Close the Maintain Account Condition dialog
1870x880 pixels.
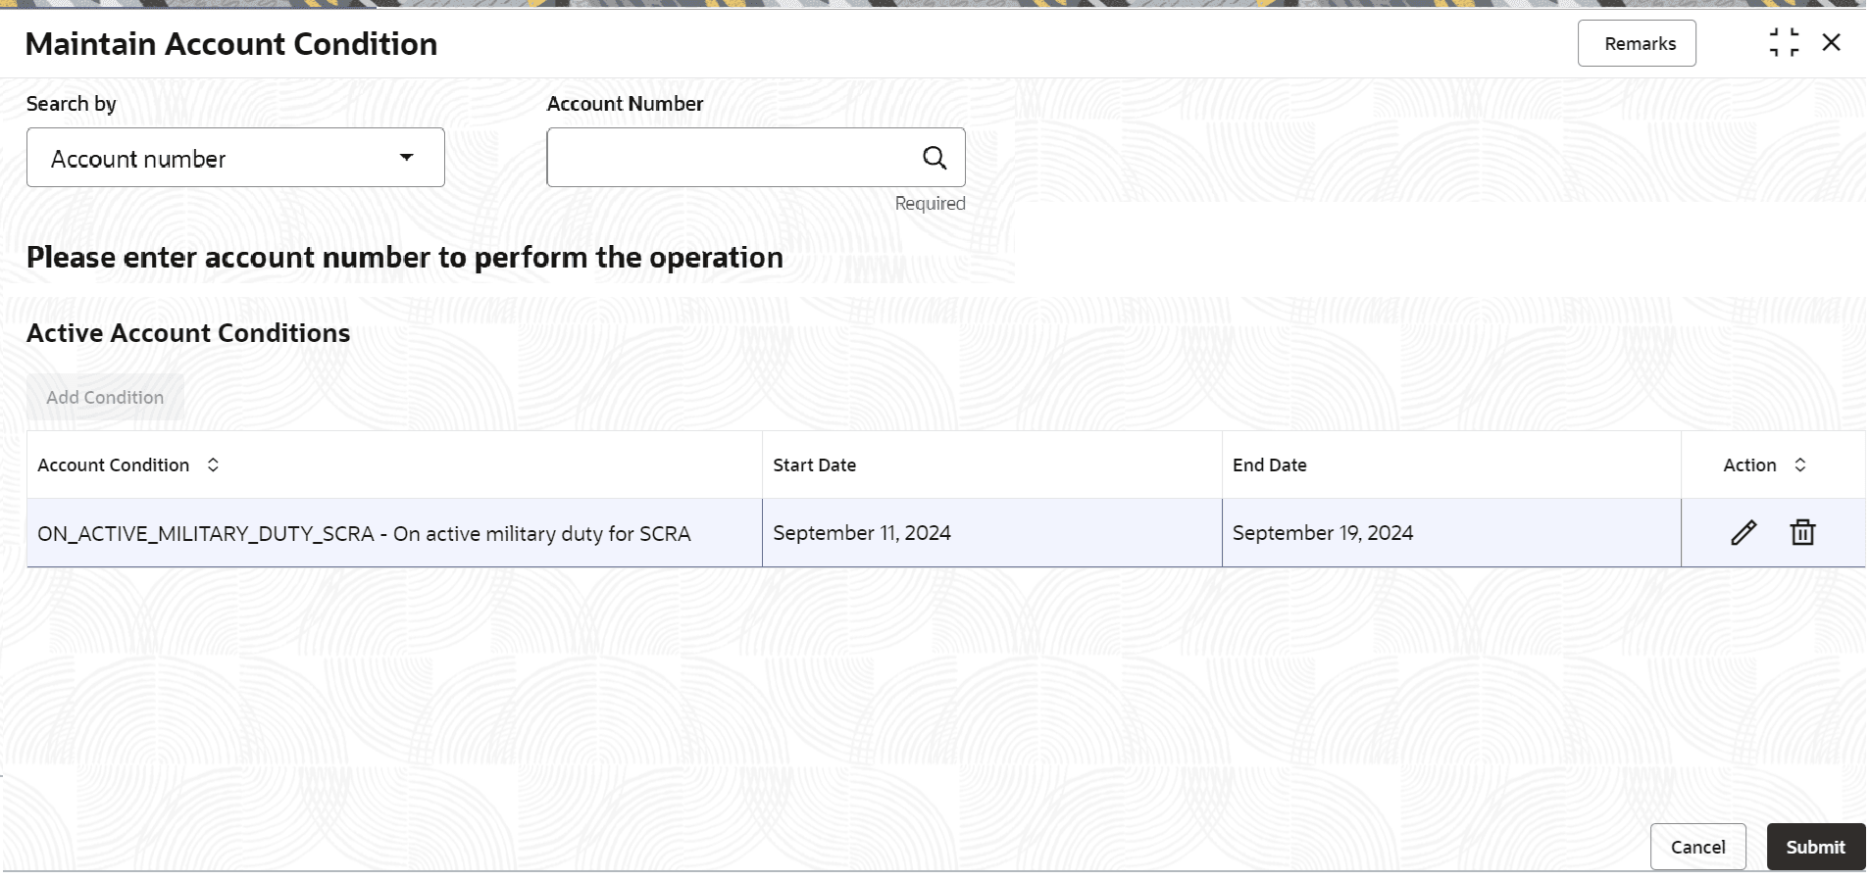click(1831, 43)
